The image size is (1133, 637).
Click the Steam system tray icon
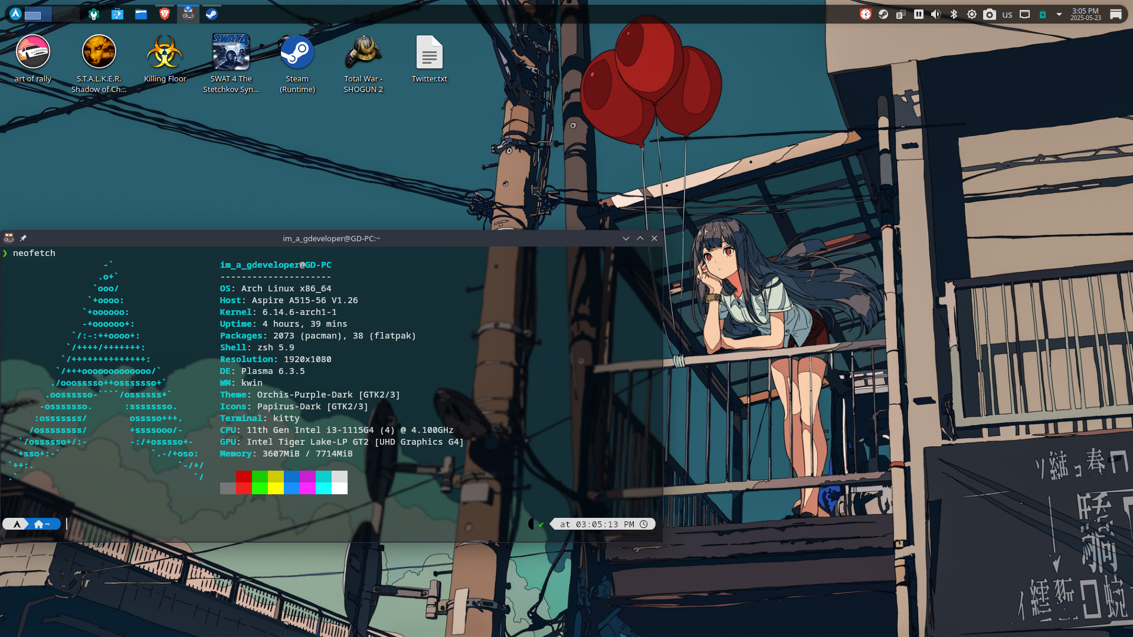[883, 14]
